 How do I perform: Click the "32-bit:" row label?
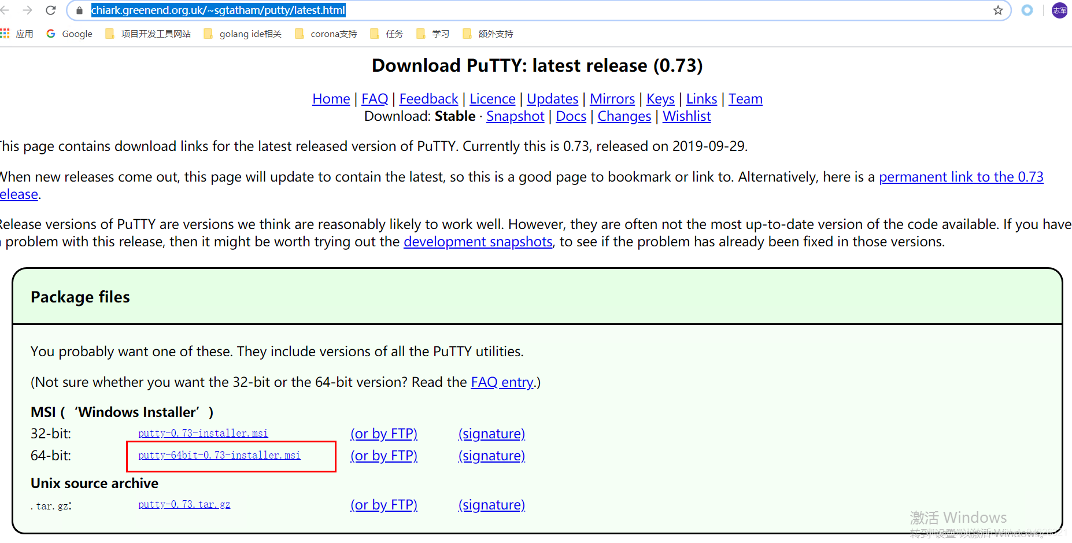point(51,434)
